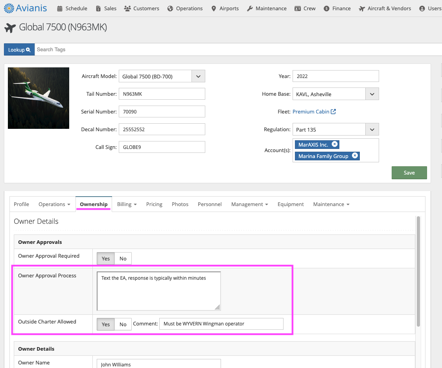
Task: Switch to the Personnel tab
Action: pos(210,204)
